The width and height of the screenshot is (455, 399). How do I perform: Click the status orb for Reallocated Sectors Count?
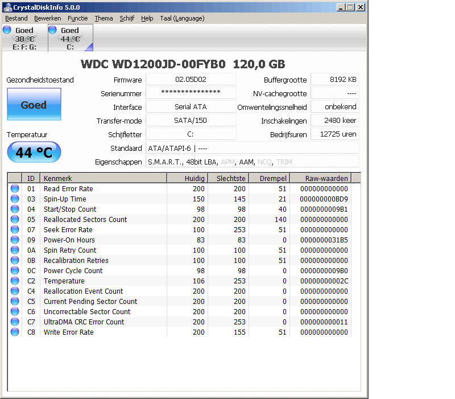click(x=15, y=219)
